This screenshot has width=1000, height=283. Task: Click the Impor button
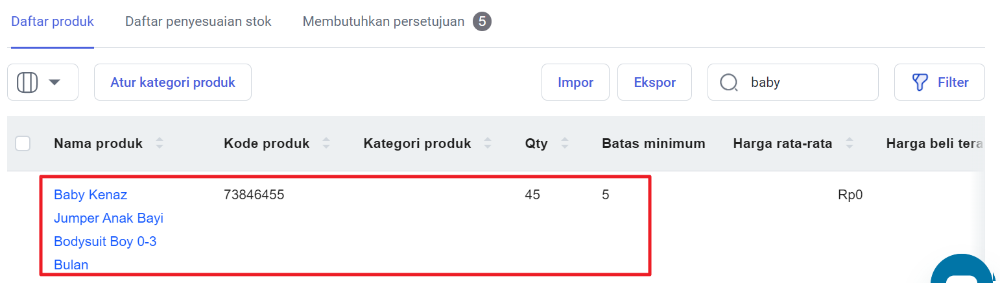[x=575, y=82]
